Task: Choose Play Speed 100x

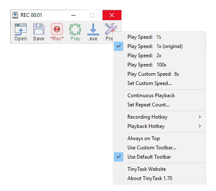Action: tap(159, 65)
